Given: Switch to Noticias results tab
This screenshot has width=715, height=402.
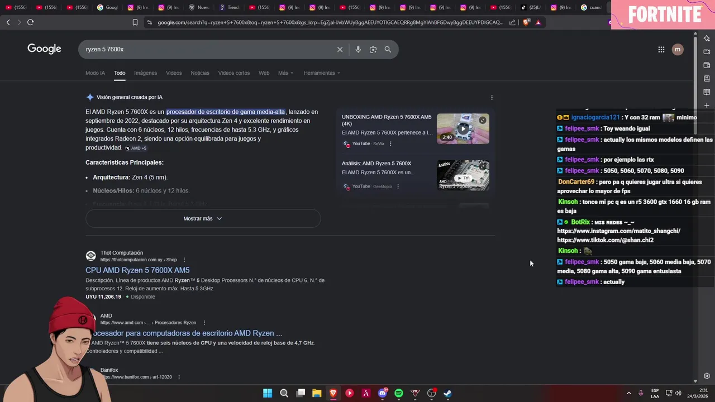Looking at the screenshot, I should (200, 73).
